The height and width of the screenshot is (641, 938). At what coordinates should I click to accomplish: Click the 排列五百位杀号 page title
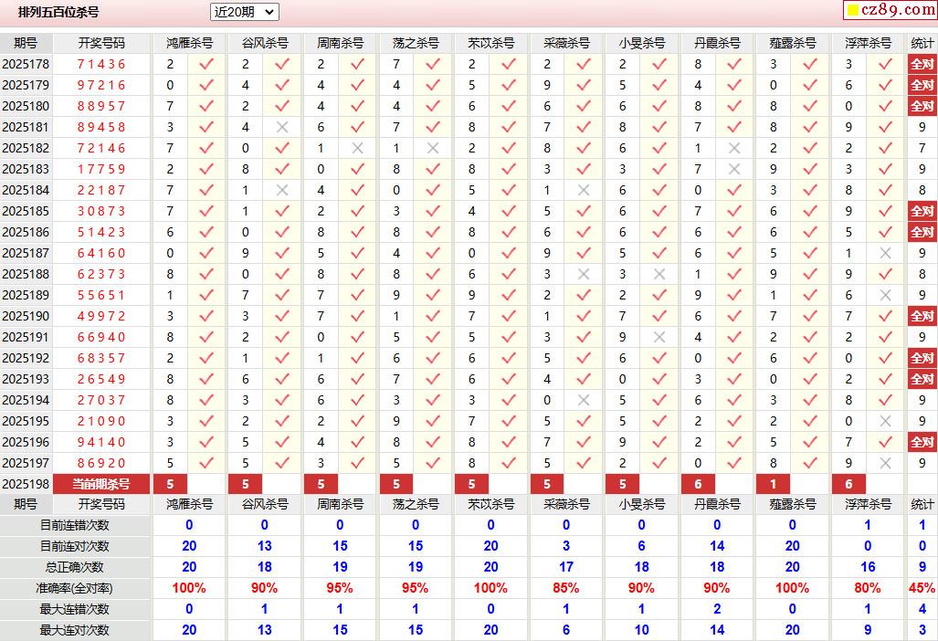pyautogui.click(x=58, y=12)
